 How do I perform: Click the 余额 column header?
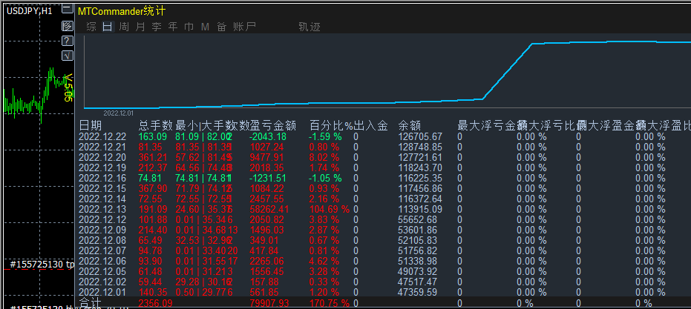tap(410, 125)
